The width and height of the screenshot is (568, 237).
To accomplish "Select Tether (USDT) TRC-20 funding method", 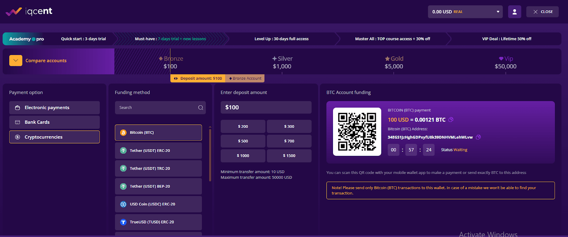I will coord(158,169).
